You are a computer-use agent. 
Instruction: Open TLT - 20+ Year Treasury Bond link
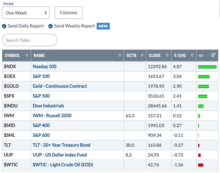[61, 145]
